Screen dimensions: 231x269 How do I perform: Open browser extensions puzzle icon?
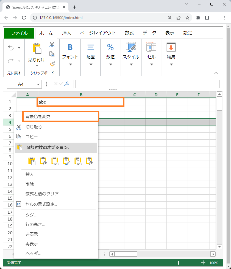pos(198,18)
